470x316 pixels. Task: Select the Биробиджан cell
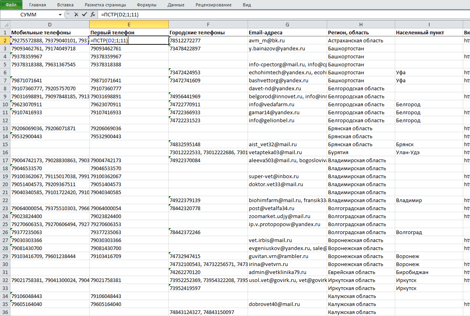click(x=429, y=272)
